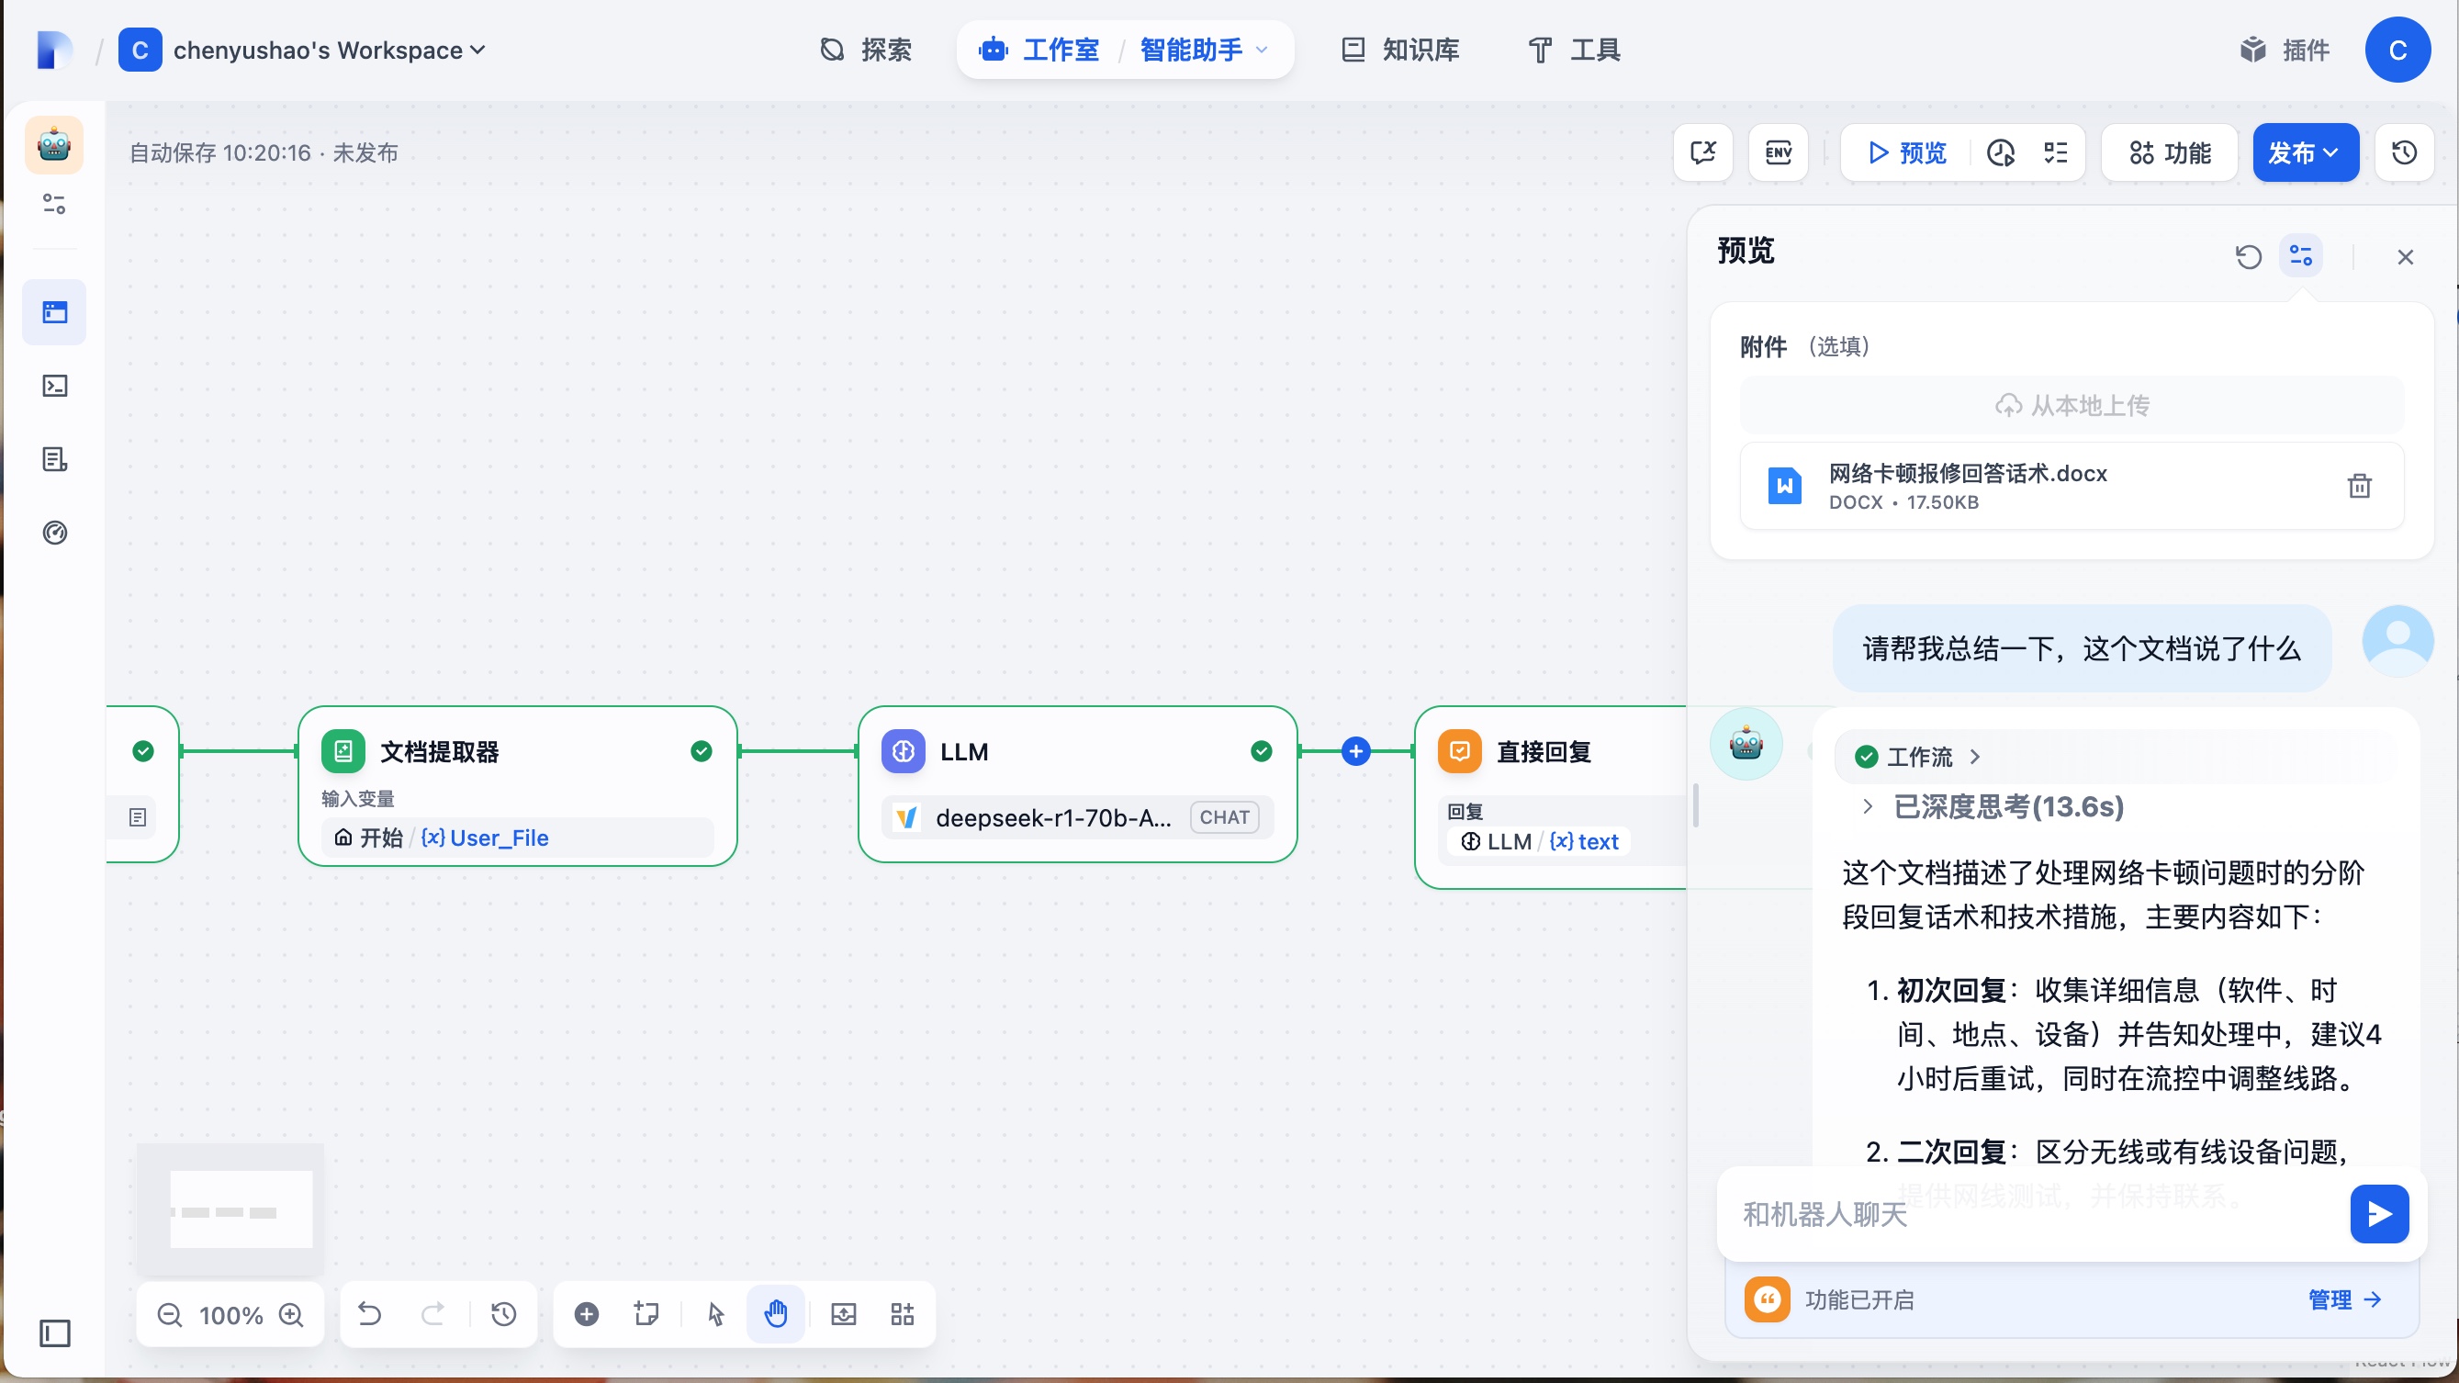Redo the canvas change
The width and height of the screenshot is (2459, 1383).
[432, 1315]
